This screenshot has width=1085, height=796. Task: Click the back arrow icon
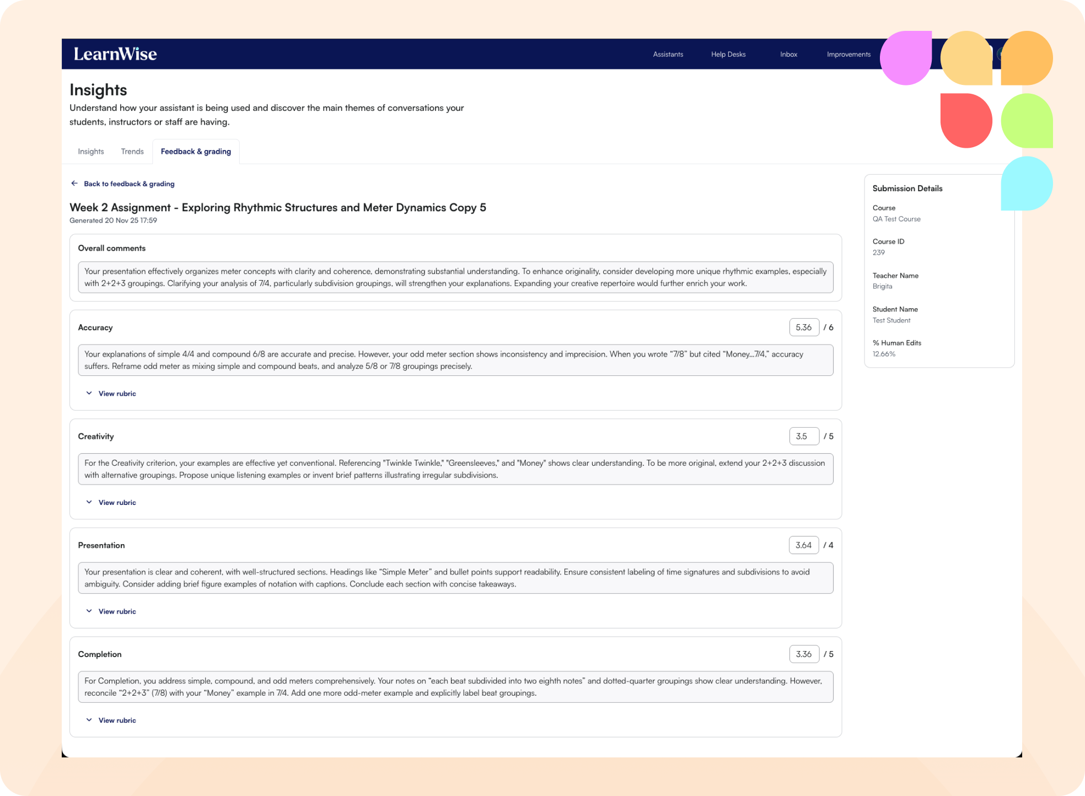(x=74, y=184)
